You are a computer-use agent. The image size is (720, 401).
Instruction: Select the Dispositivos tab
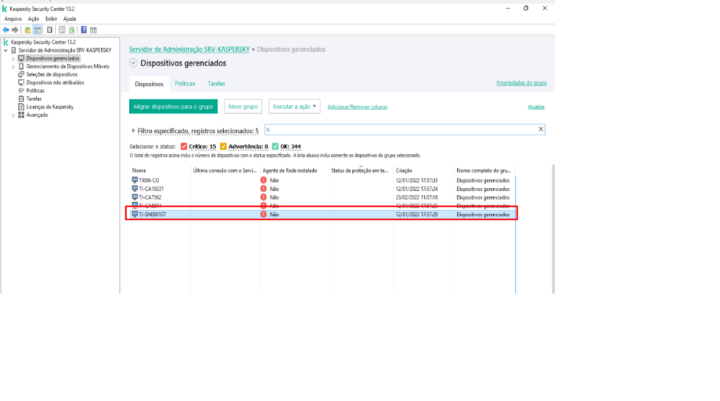click(x=149, y=84)
